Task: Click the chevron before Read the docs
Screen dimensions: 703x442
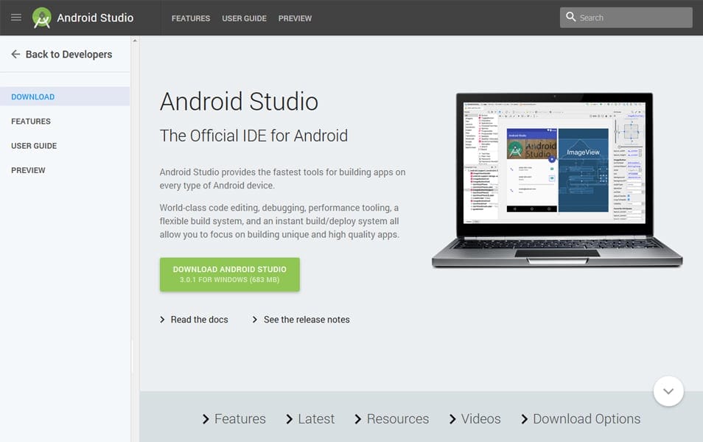Action: (x=162, y=320)
